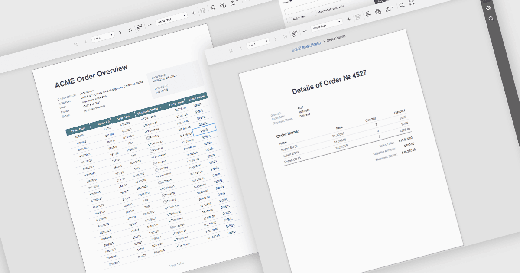Screen dimensions: 520x273
Task: Open Details link for $17,800.00 order
Action: (206, 136)
